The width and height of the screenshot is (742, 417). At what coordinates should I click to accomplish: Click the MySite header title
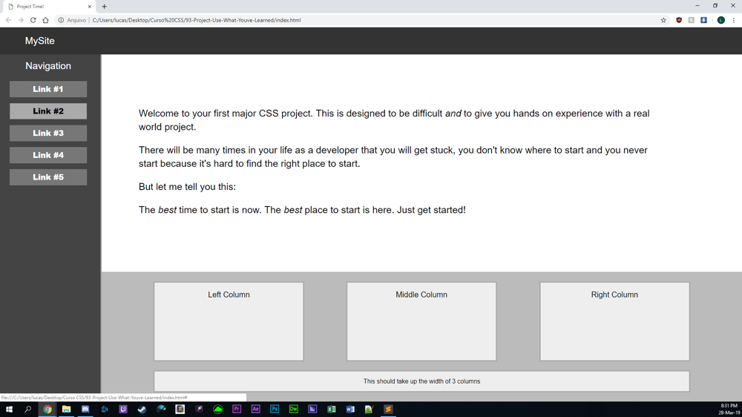click(x=40, y=41)
